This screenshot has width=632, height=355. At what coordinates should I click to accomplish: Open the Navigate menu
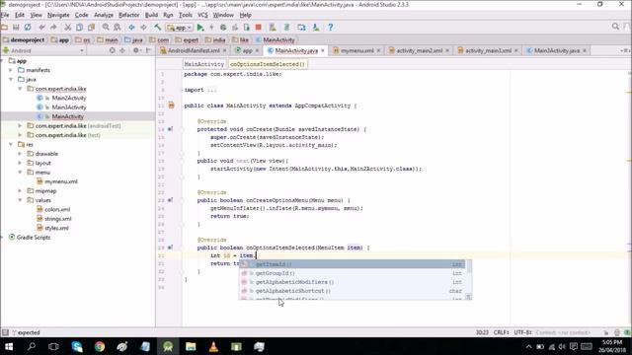(x=58, y=15)
